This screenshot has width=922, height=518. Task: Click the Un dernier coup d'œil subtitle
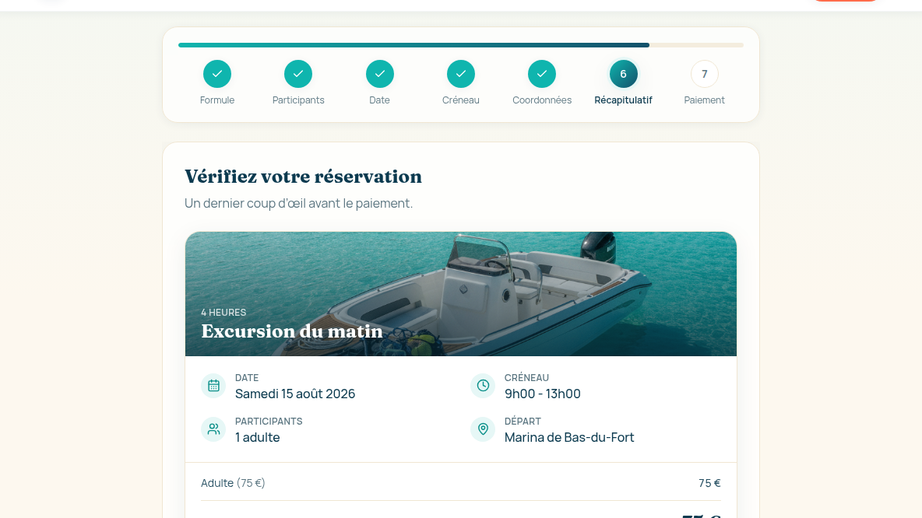(299, 203)
